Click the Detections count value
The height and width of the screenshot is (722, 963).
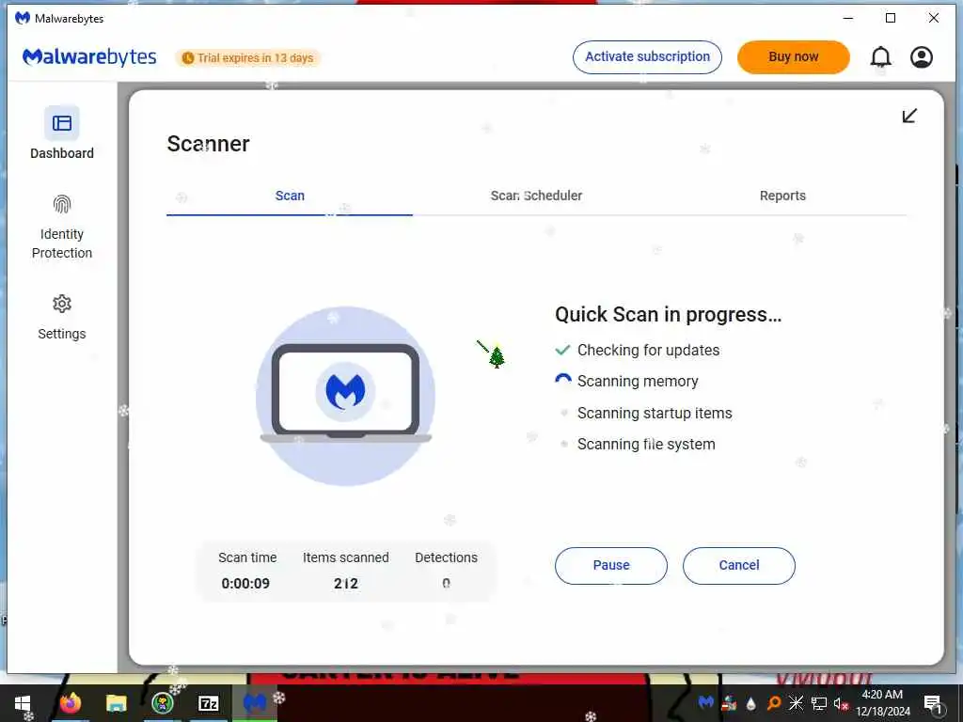(x=446, y=583)
